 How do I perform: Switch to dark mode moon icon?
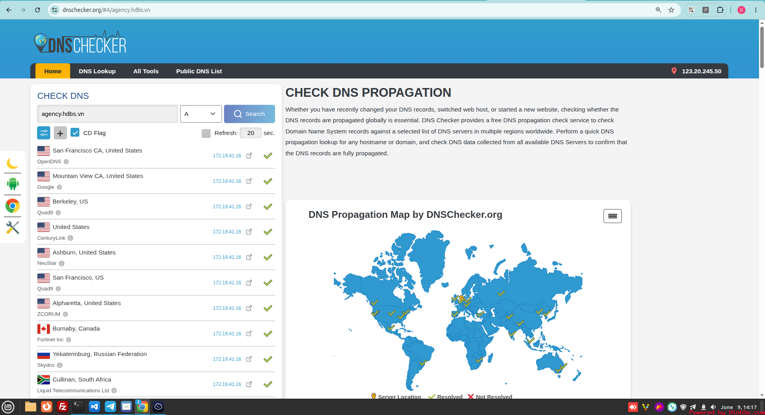tap(12, 163)
